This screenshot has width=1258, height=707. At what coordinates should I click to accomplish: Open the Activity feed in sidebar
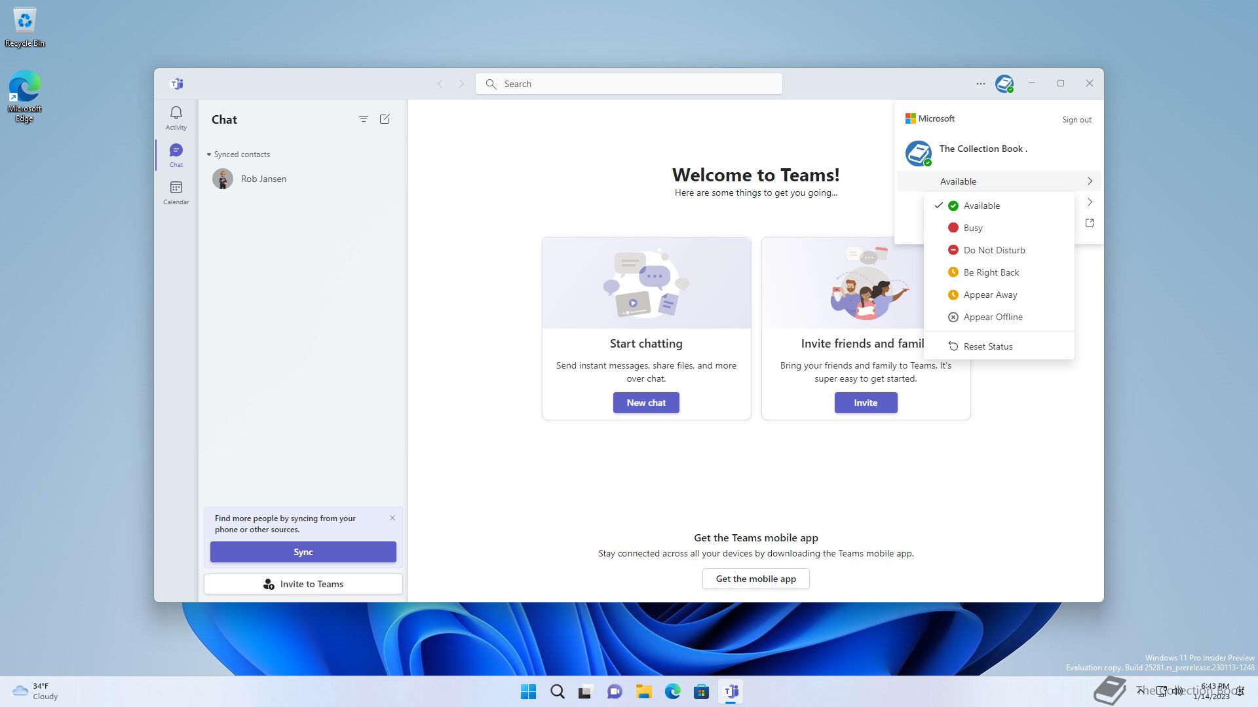point(176,118)
